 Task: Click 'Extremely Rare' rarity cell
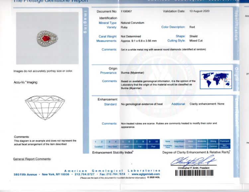(168, 146)
